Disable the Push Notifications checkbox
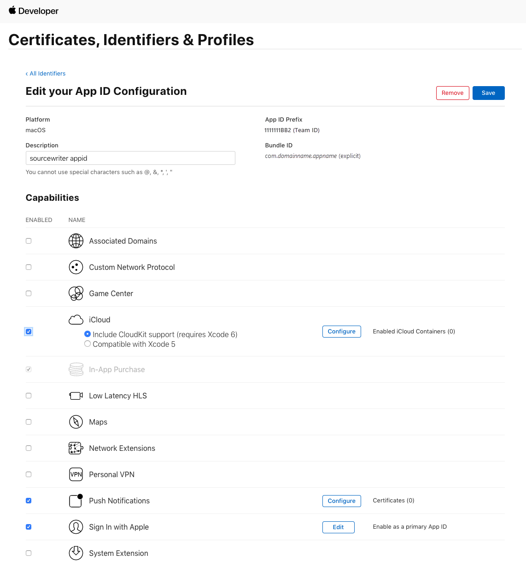Viewport: 526px width, 566px height. click(29, 501)
